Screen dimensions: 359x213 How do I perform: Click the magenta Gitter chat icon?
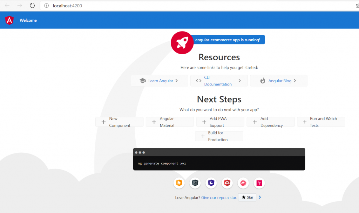(259, 183)
